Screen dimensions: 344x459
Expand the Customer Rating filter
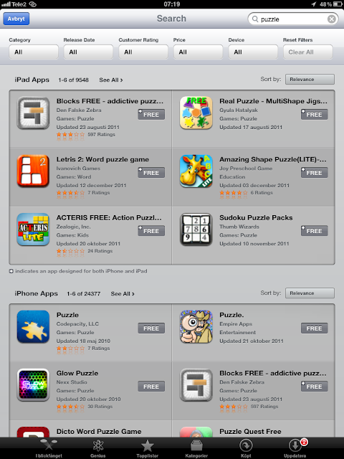[x=143, y=52]
